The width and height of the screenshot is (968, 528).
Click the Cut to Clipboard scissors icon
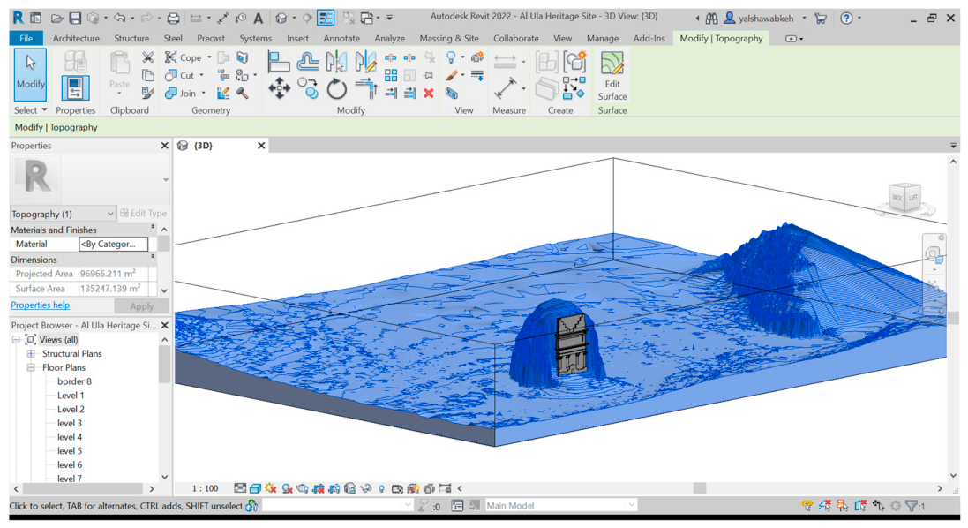pyautogui.click(x=147, y=57)
